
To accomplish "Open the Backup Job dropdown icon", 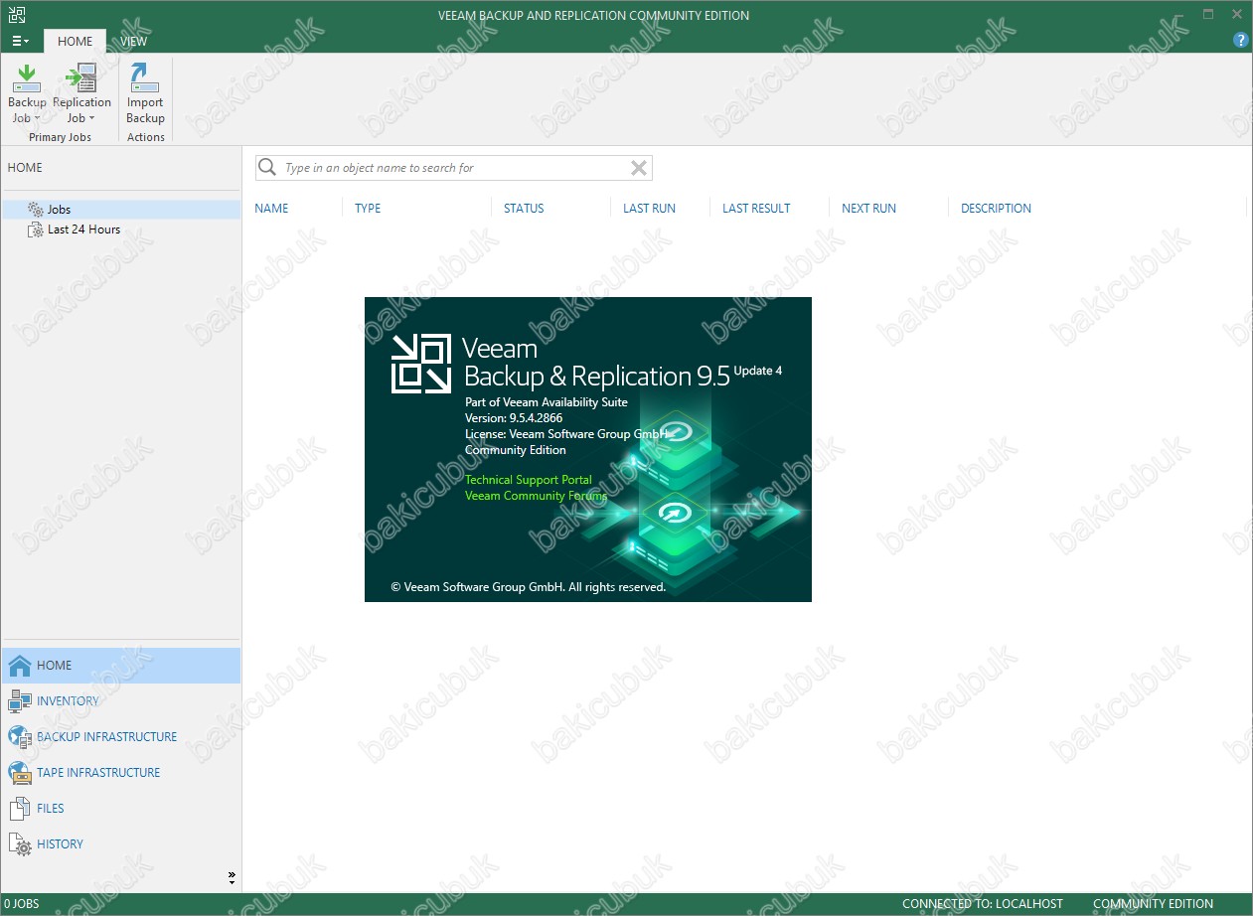I will point(27,77).
